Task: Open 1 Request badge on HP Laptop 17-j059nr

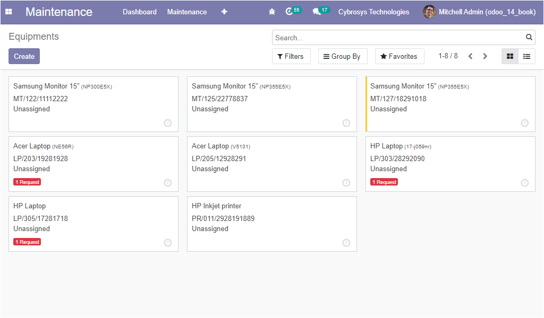Action: (x=384, y=182)
